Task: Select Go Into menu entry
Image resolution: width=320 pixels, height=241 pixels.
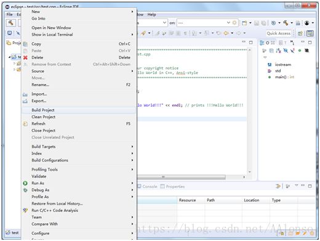Action: [79, 18]
